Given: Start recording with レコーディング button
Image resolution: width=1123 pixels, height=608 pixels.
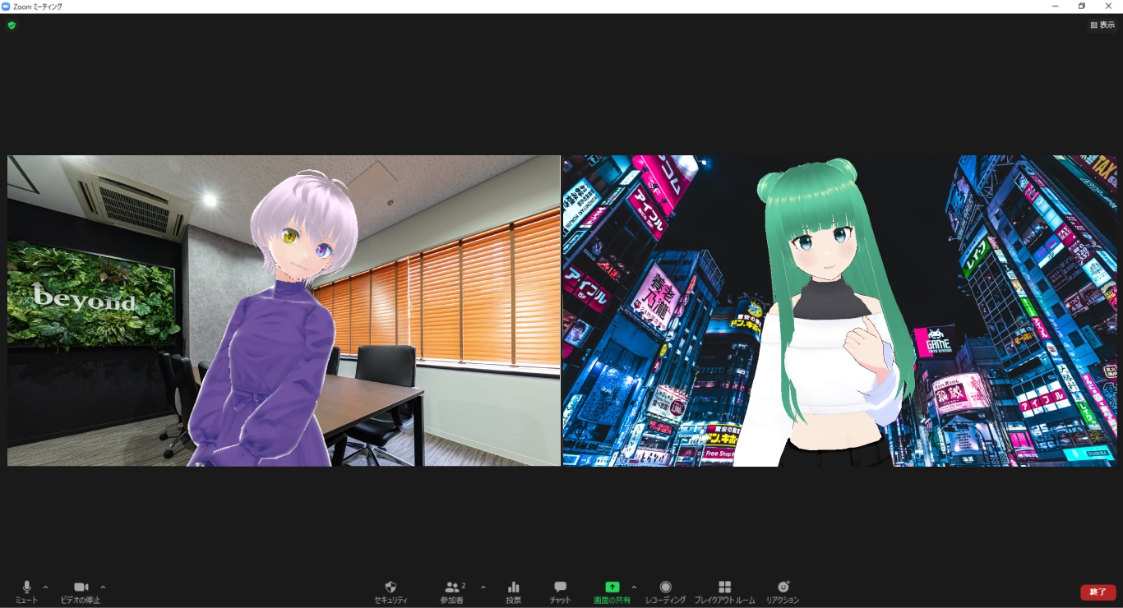Looking at the screenshot, I should [x=665, y=592].
